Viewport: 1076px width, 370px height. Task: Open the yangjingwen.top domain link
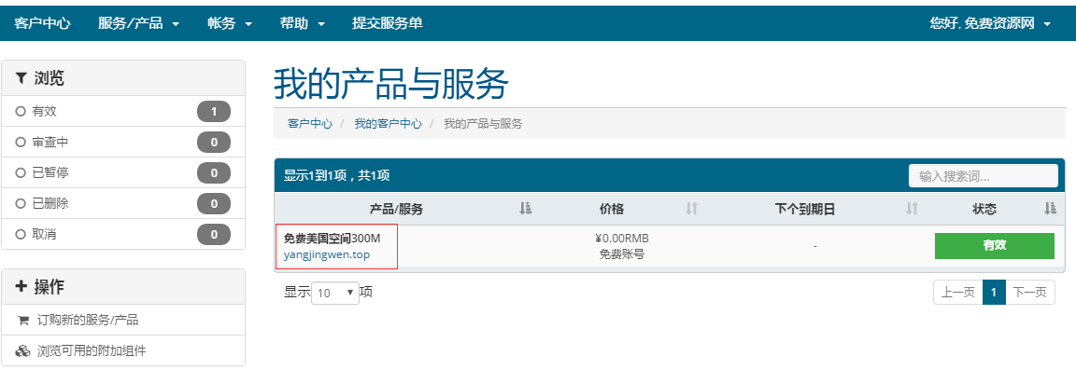(x=327, y=254)
